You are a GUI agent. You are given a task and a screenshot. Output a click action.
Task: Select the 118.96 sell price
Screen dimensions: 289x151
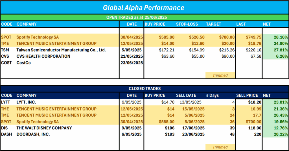(x=255, y=128)
